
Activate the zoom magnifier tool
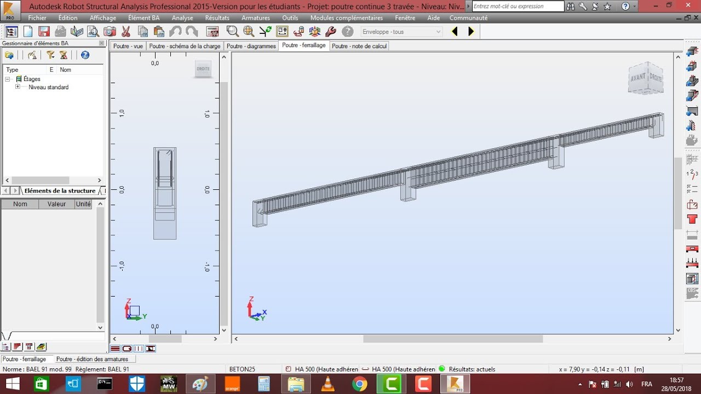(x=232, y=32)
